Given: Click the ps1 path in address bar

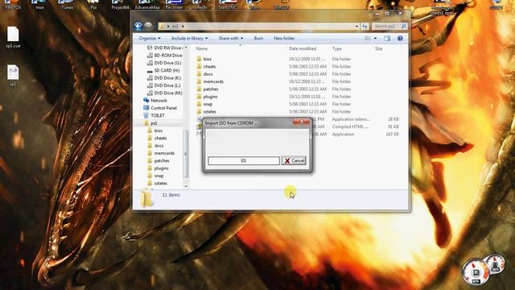Looking at the screenshot, I should (175, 27).
